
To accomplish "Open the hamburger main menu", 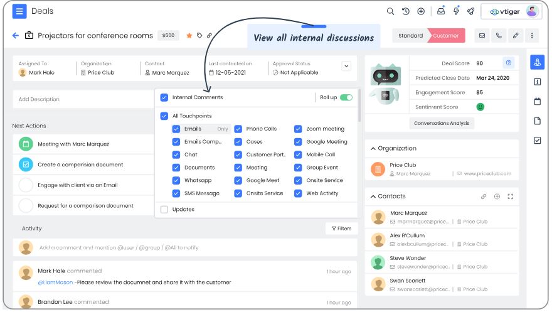I will pyautogui.click(x=19, y=11).
